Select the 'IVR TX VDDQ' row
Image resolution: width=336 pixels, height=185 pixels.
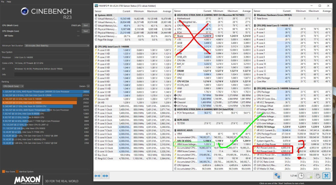tap(213, 141)
